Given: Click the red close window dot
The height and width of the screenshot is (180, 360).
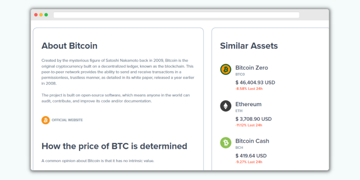Looking at the screenshot, I should [36, 15].
